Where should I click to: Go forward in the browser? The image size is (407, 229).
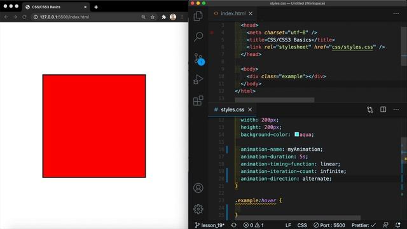click(x=15, y=17)
